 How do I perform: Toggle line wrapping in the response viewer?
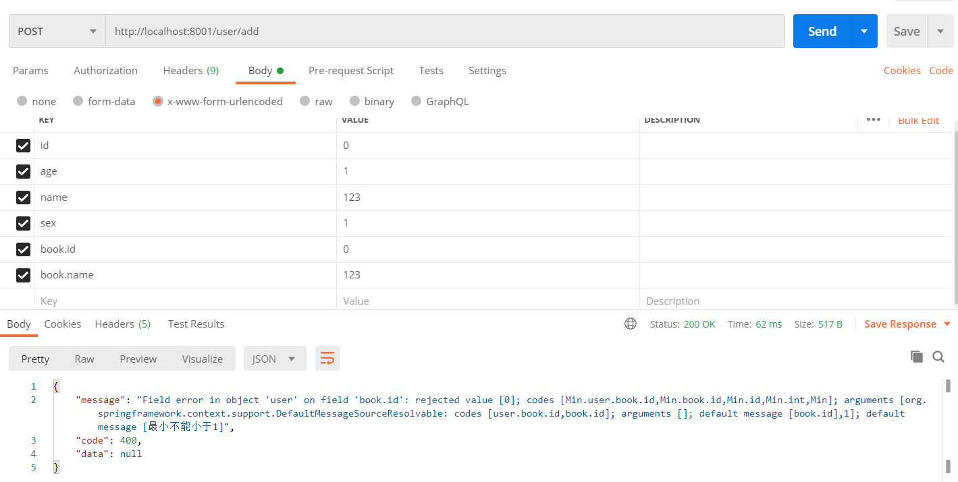(x=327, y=358)
